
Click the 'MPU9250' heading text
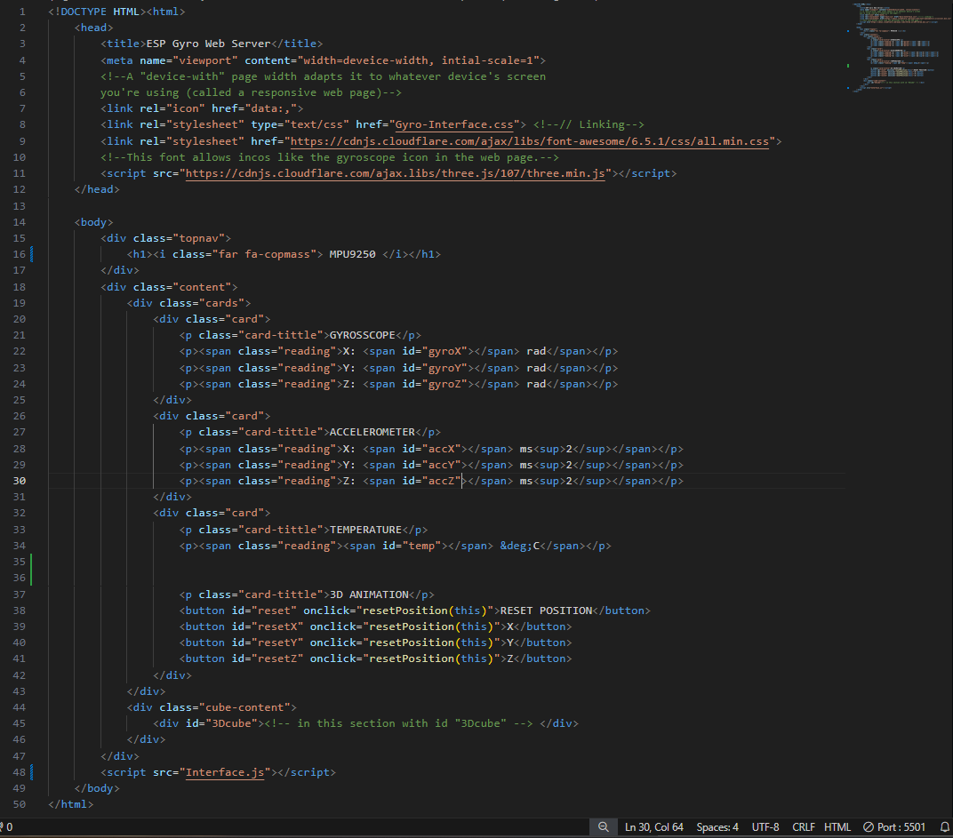click(353, 254)
